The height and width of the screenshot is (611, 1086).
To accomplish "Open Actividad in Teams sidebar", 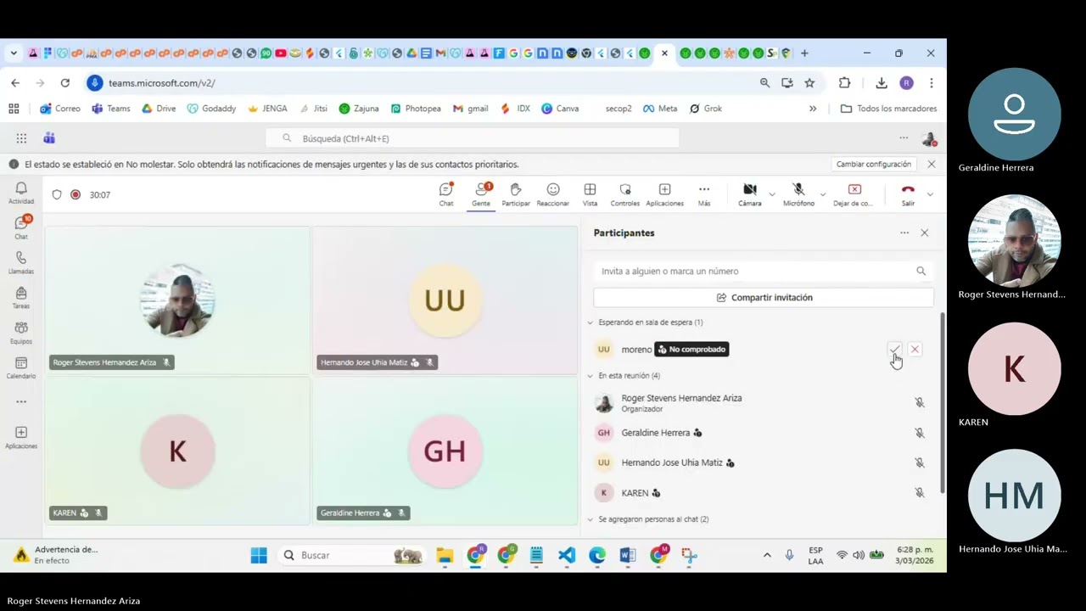I will [21, 193].
